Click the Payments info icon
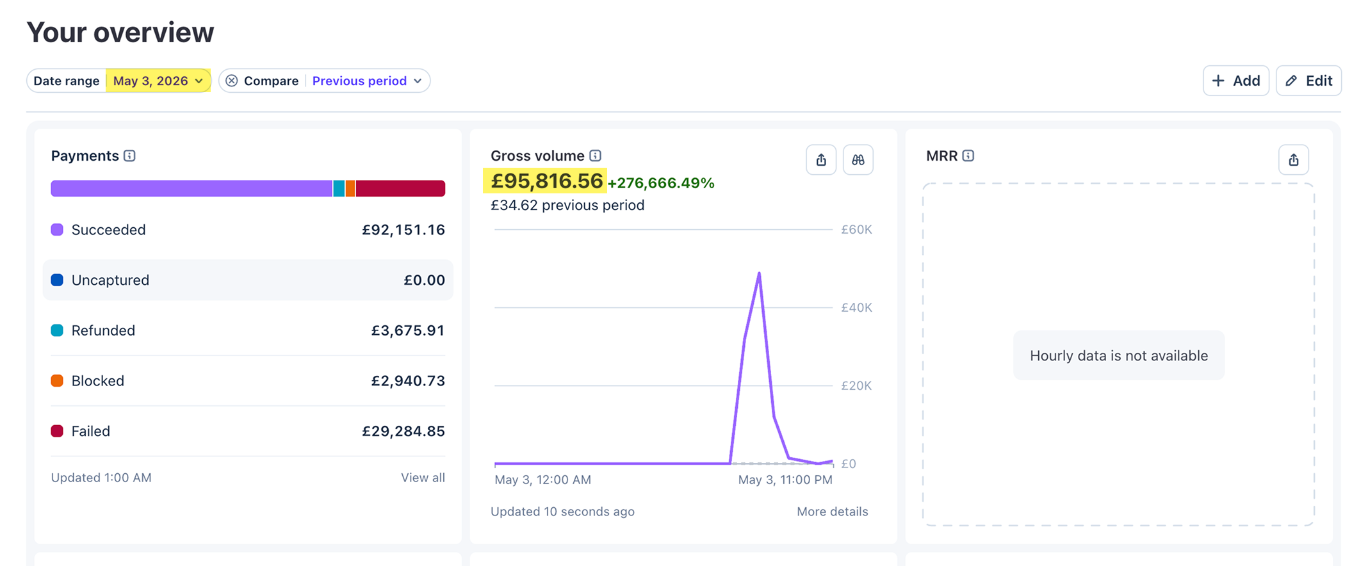 pos(129,156)
